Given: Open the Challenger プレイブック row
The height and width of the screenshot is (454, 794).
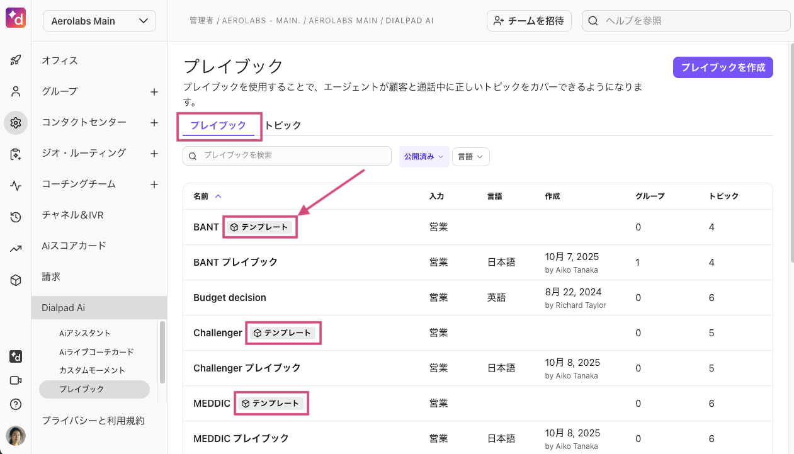Looking at the screenshot, I should click(478, 368).
